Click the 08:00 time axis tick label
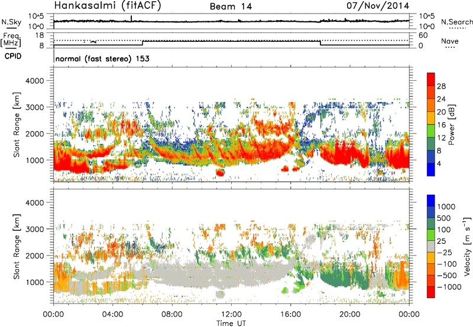Screen dimensions: 473x327 tap(171, 315)
